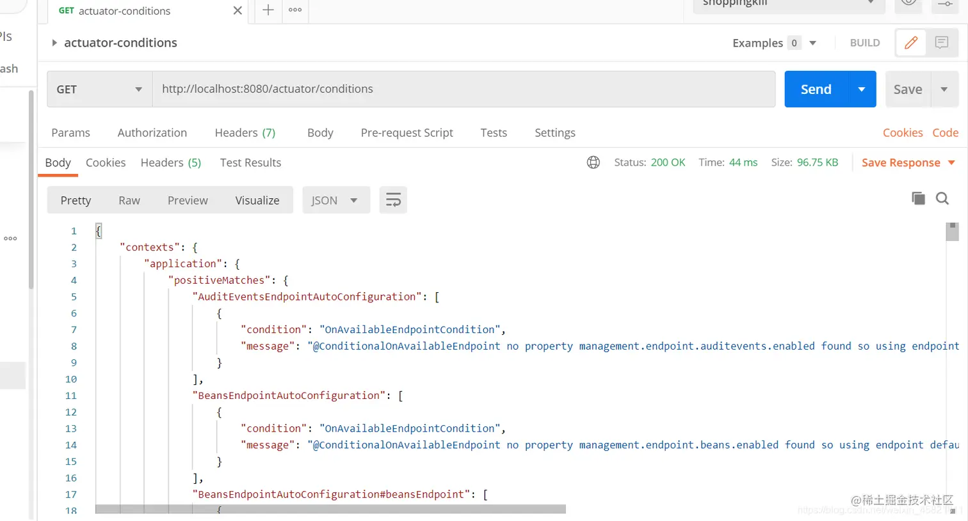This screenshot has height=521, width=968.
Task: Select the response Headers (5) tab
Action: point(171,162)
